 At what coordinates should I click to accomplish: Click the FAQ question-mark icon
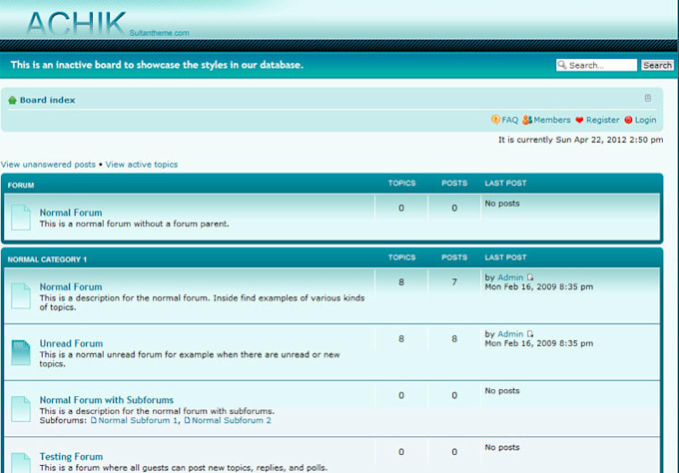pyautogui.click(x=495, y=120)
